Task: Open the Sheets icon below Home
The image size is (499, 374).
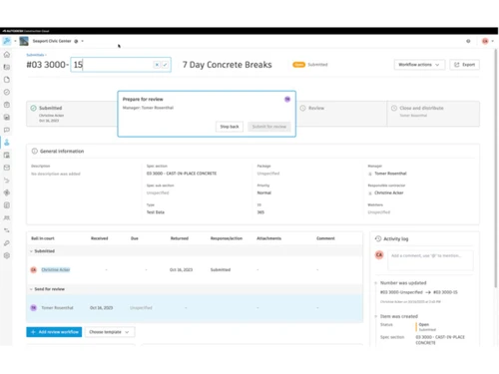Action: point(7,67)
